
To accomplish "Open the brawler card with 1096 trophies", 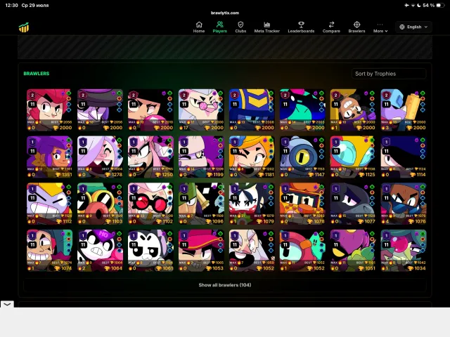I will 201,204.
